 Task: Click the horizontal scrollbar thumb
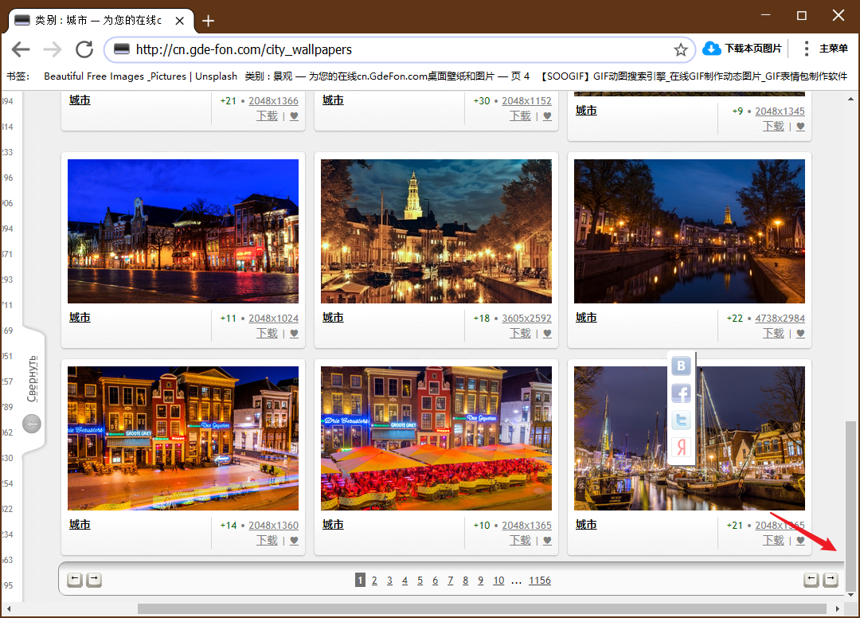coord(482,608)
